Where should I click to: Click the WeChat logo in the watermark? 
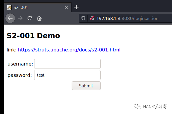point(137,106)
